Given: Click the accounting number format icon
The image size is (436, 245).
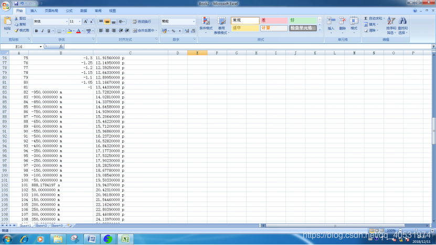Looking at the screenshot, I should click(x=164, y=31).
